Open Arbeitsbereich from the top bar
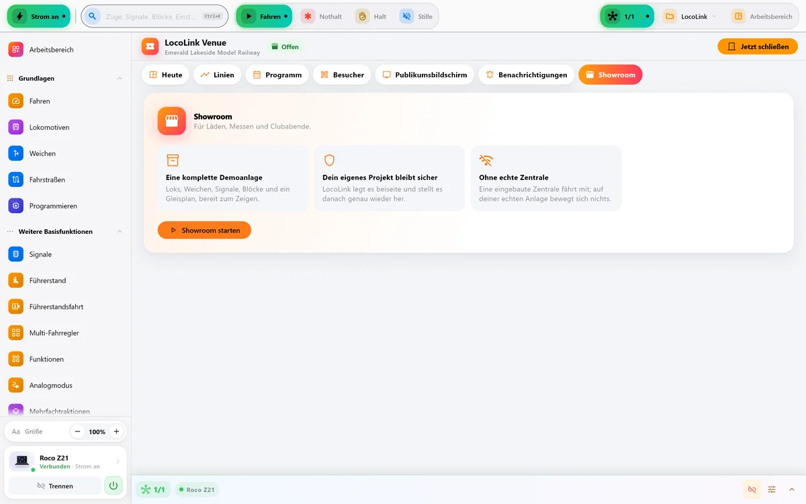 (762, 16)
